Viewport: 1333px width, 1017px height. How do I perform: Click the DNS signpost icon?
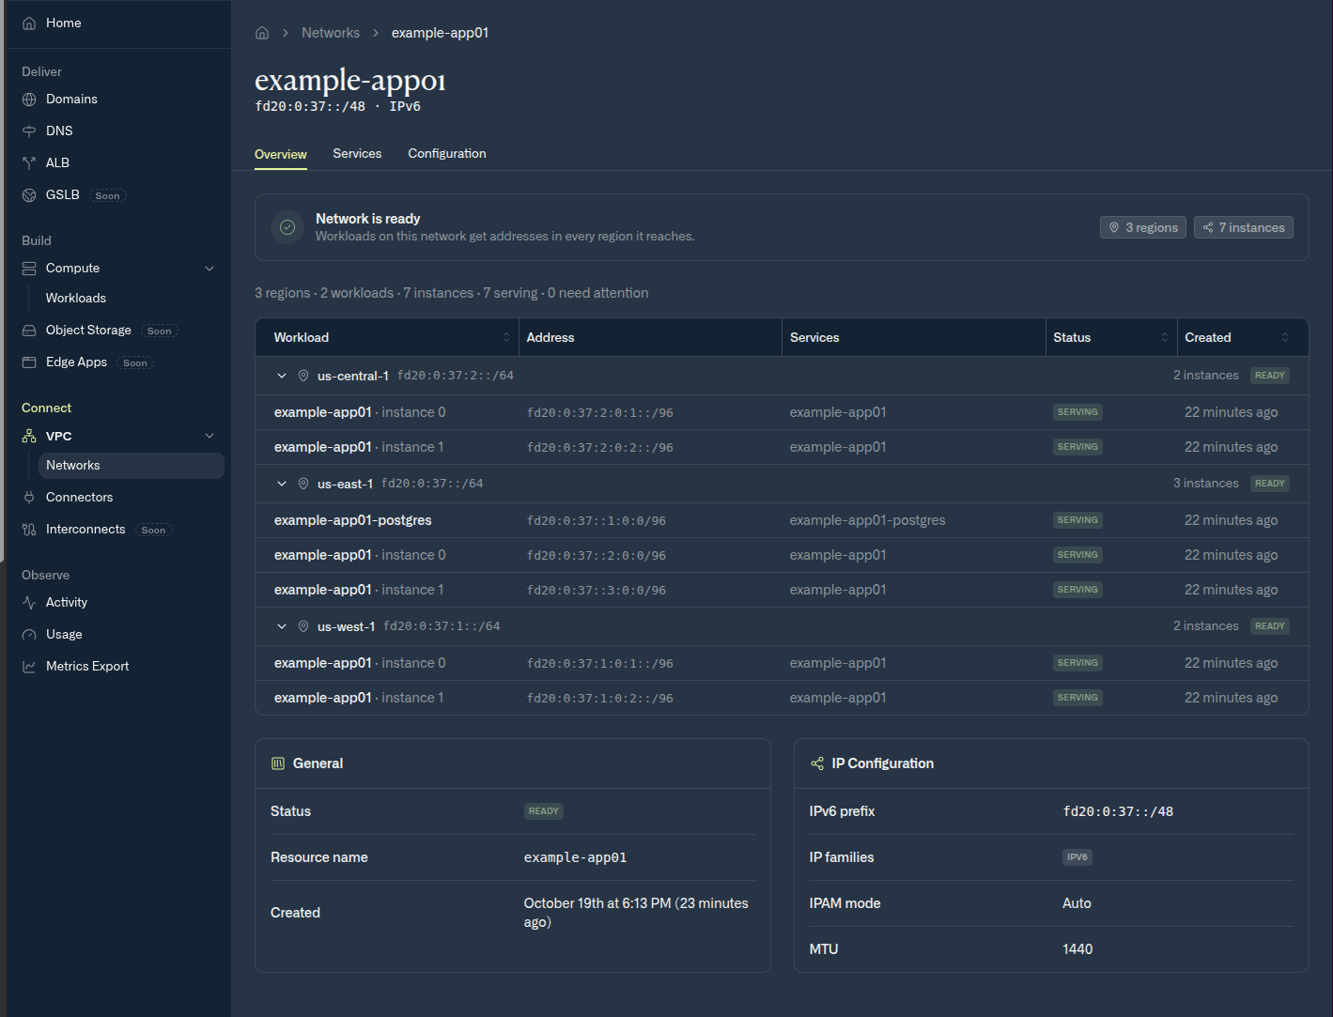click(x=29, y=131)
